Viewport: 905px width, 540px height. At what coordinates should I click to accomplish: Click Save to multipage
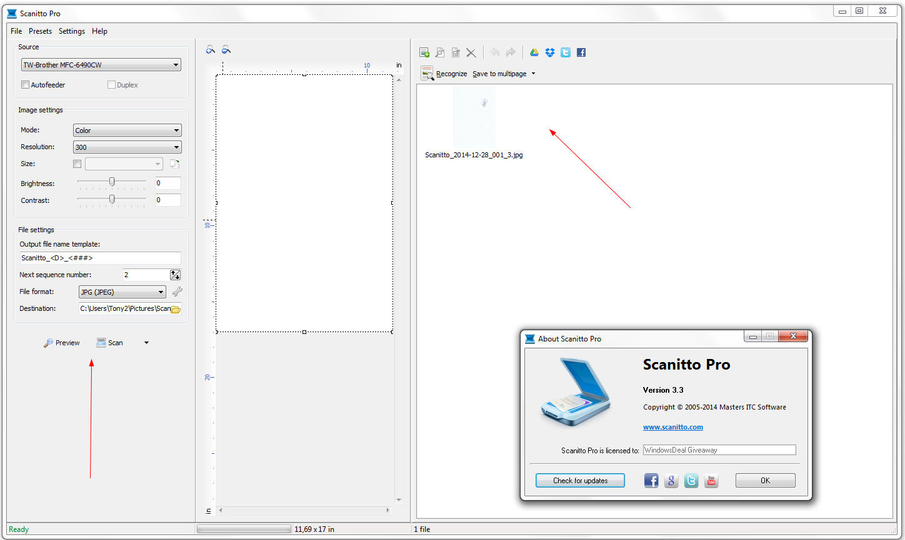[x=499, y=74]
